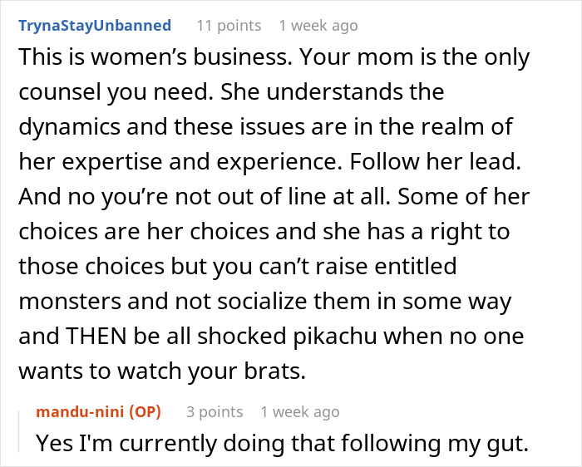Image resolution: width=582 pixels, height=467 pixels.
Task: Open the reply's '1 week ago' timestamp link
Action: click(300, 411)
